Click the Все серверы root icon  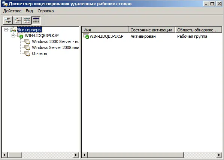tap(13, 30)
